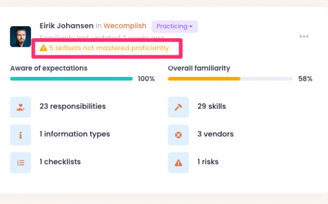Viewport: 328px width, 204px height.
Task: Click the vendors lifebuoy icon
Action: [178, 135]
